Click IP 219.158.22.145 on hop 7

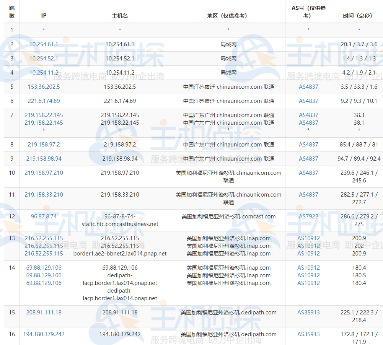(44, 115)
